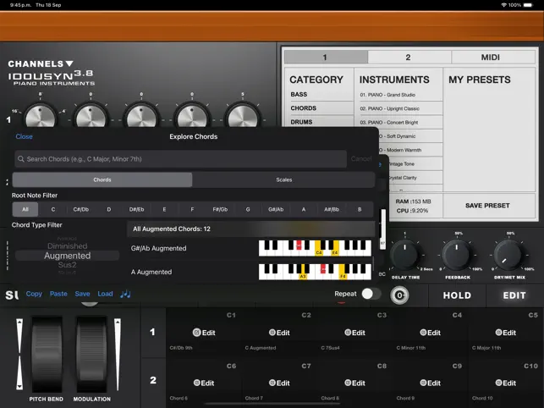Screen dimensions: 544x408
Task: Click the Edit icon on pad C1
Action: [x=197, y=333]
